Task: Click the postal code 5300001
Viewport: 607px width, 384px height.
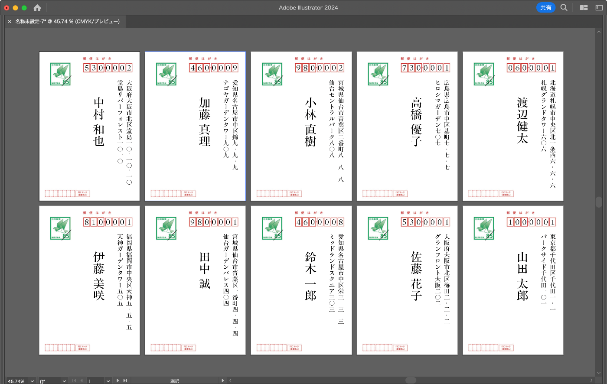Action: pyautogui.click(x=425, y=222)
